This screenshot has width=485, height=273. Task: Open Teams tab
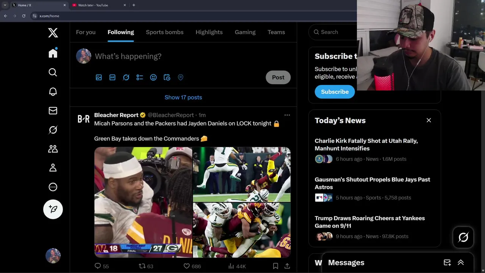tap(276, 32)
